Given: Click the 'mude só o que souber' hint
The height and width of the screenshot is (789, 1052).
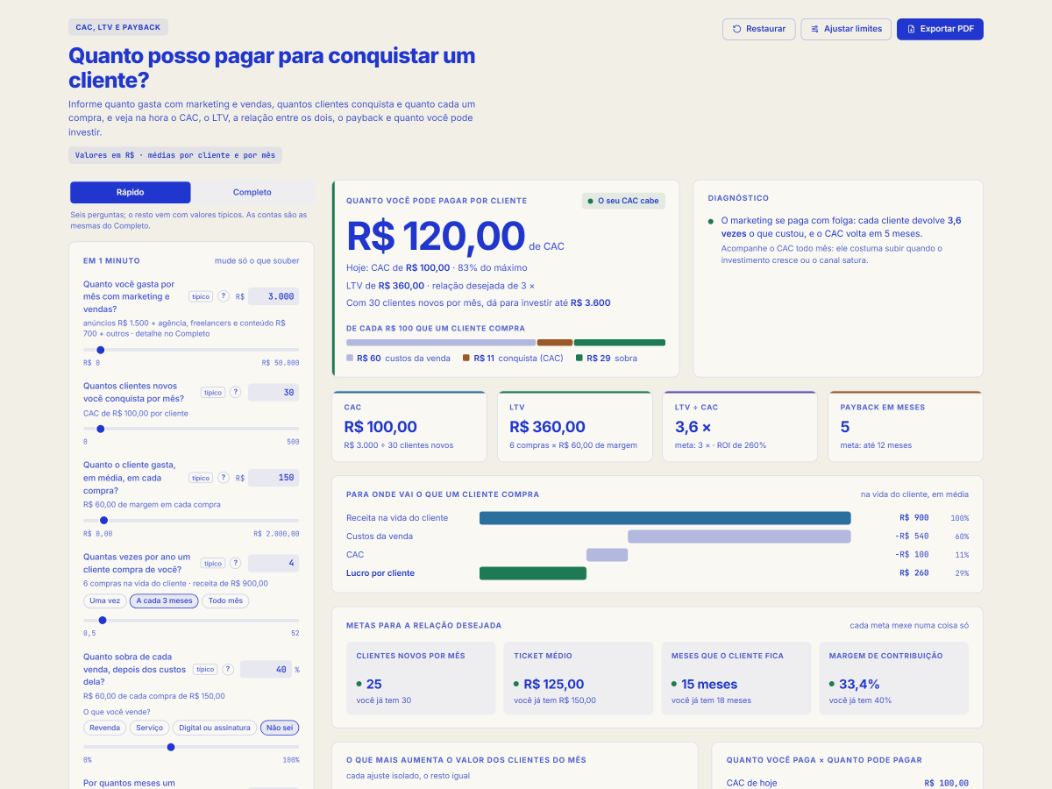Looking at the screenshot, I should 257,260.
